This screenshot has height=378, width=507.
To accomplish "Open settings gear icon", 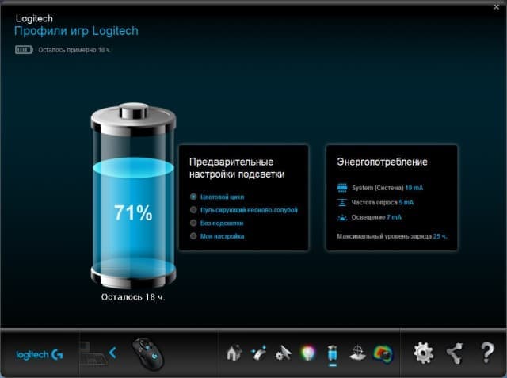I will coord(423,353).
